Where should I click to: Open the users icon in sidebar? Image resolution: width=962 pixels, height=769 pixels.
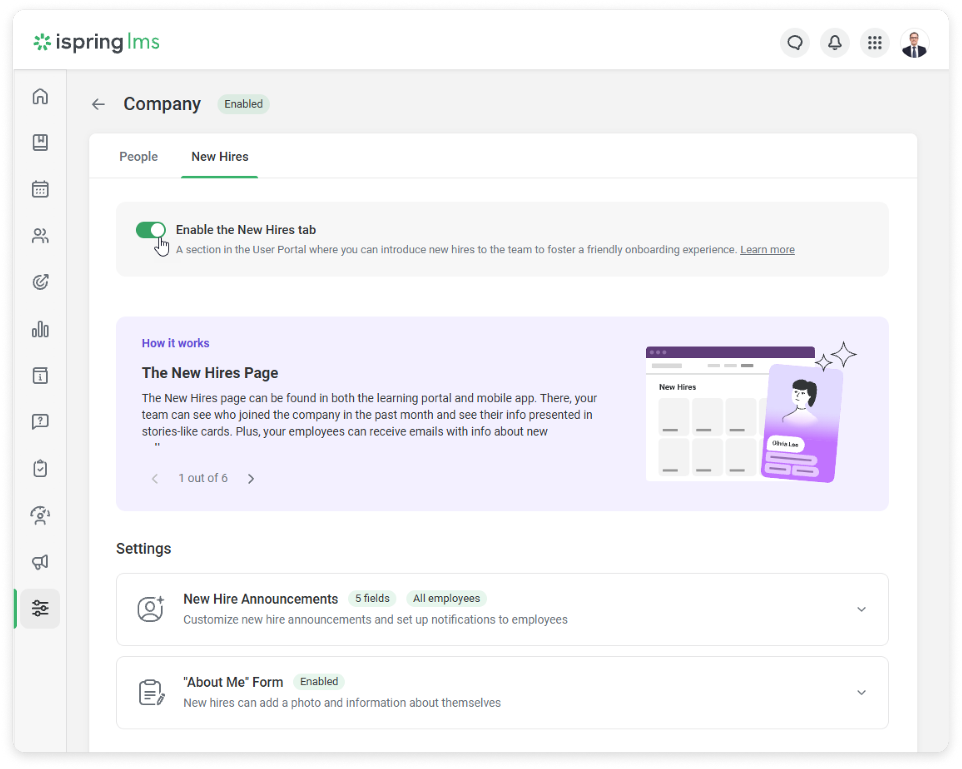pyautogui.click(x=40, y=236)
